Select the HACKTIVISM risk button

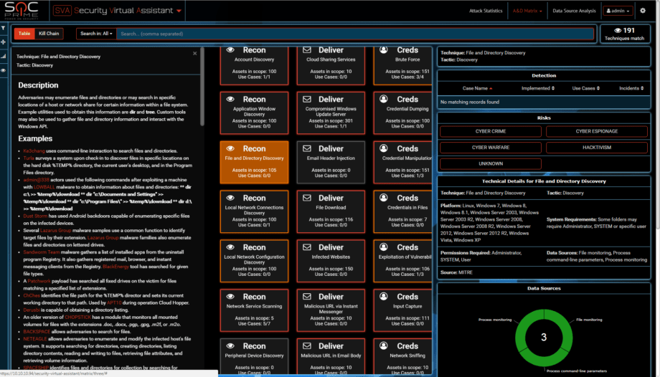[597, 148]
